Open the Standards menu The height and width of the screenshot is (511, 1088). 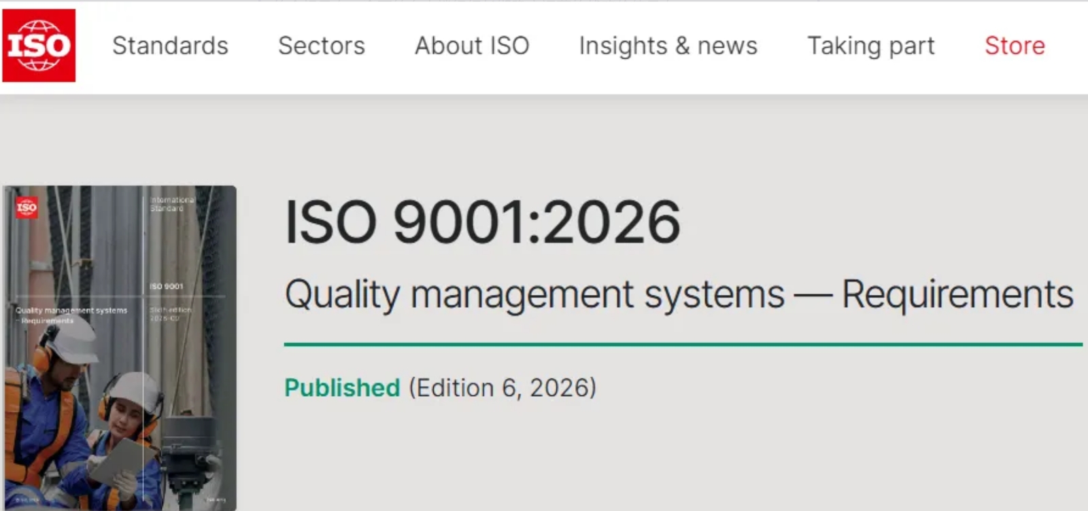pyautogui.click(x=170, y=46)
